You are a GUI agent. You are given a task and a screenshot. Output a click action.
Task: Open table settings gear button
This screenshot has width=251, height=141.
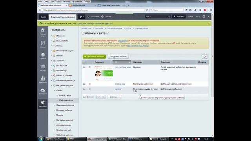tap(204, 56)
